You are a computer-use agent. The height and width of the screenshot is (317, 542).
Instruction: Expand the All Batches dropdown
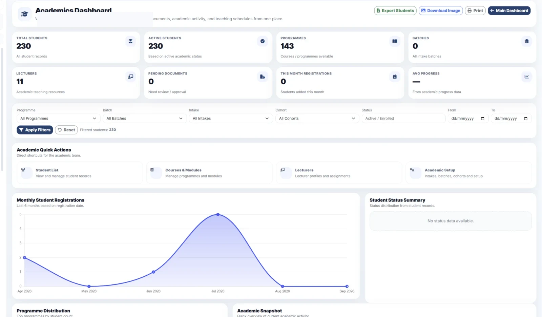(x=145, y=119)
